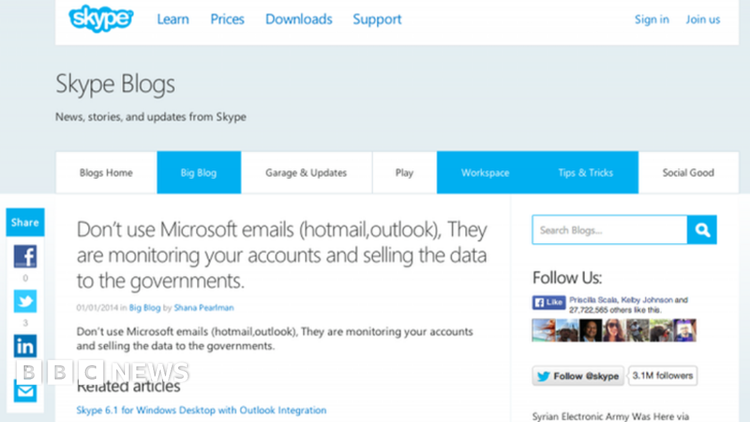Switch to Garage & Updates tab
The height and width of the screenshot is (422, 750).
tap(306, 173)
